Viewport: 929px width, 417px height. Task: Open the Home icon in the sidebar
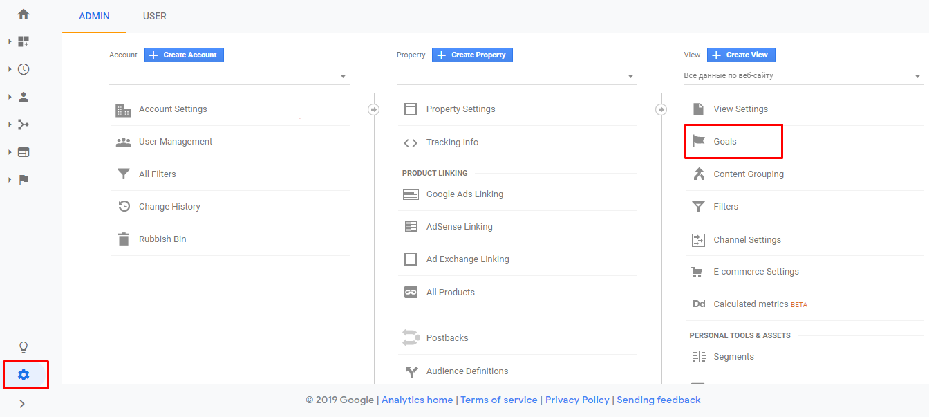23,12
